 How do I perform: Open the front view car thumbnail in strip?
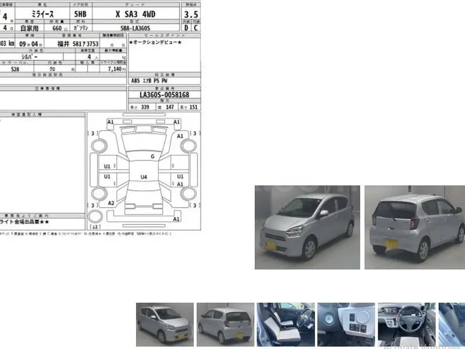[x=164, y=325]
